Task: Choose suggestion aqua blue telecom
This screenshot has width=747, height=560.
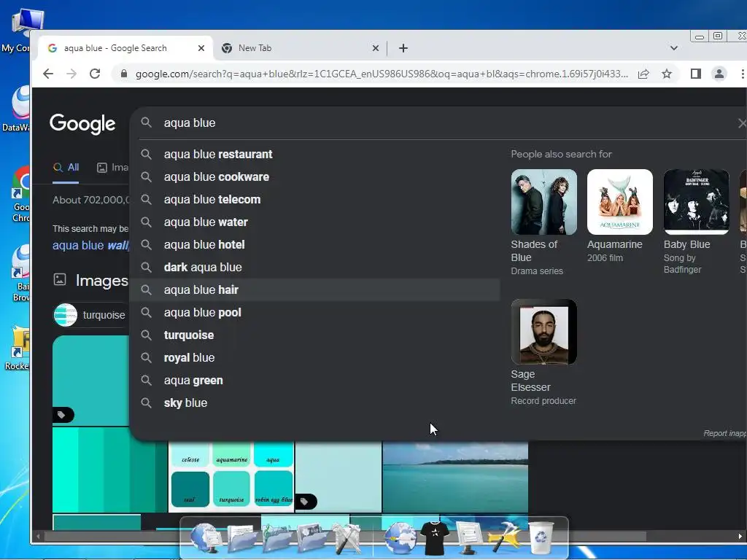Action: click(x=314, y=200)
